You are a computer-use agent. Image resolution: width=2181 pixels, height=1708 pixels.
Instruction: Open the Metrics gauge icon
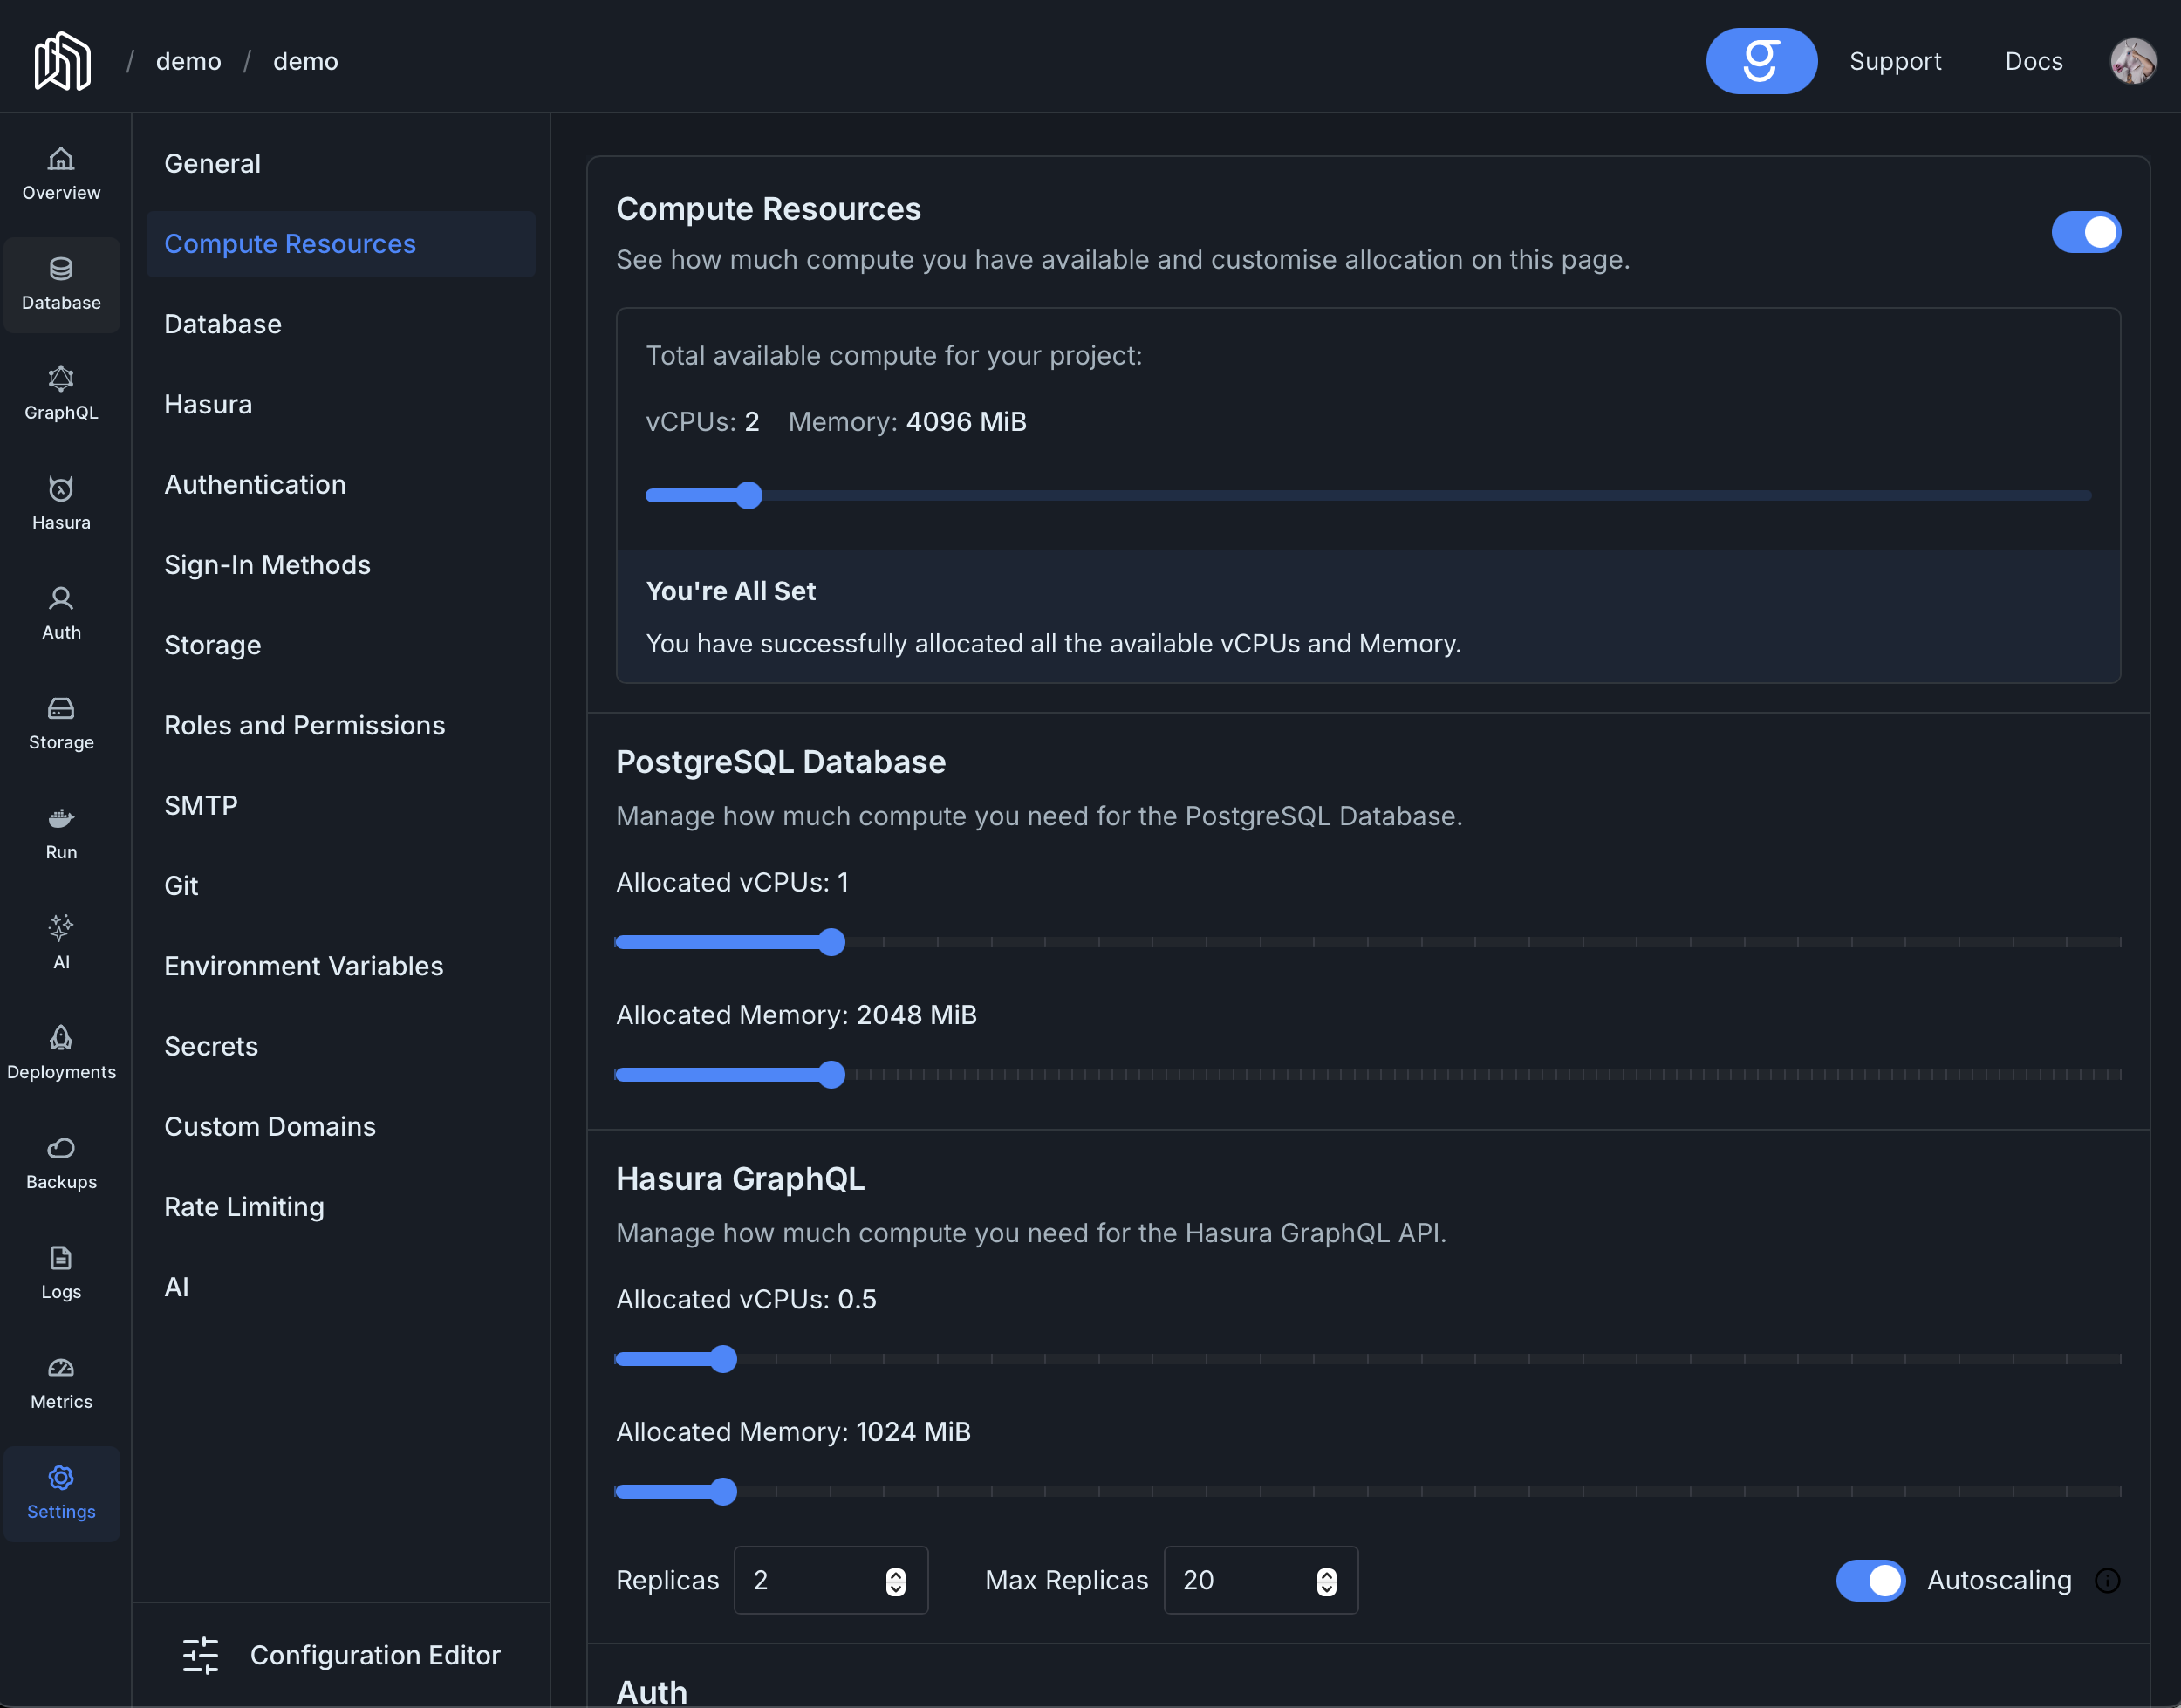coord(61,1368)
